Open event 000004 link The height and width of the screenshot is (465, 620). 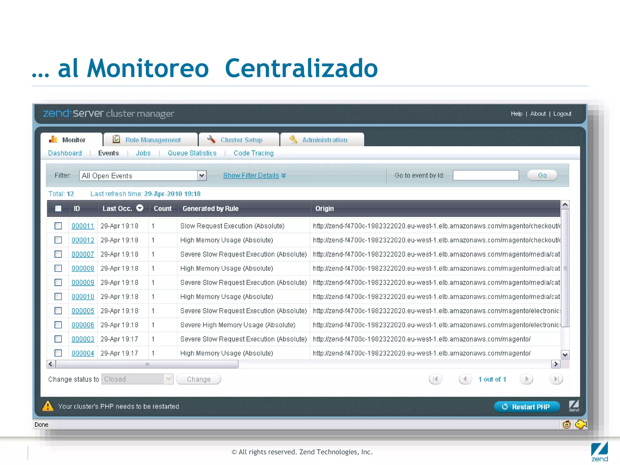point(83,353)
